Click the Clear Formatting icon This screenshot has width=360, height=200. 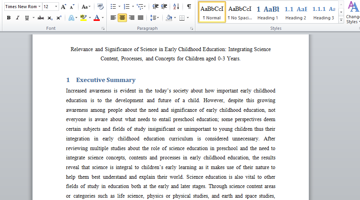[x=100, y=7]
